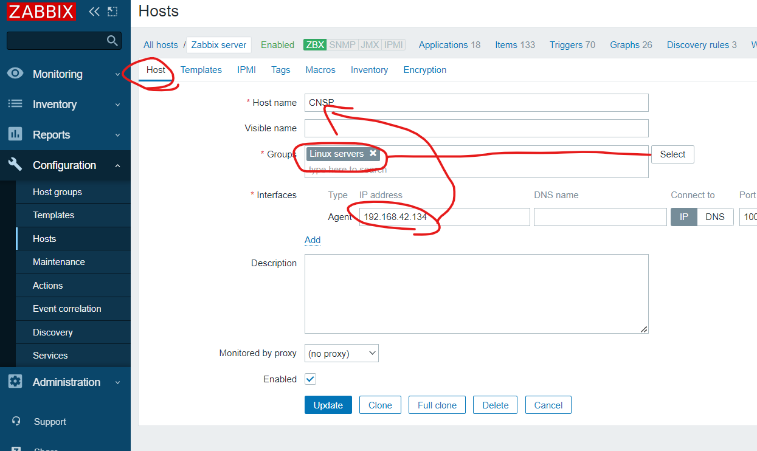
Task: Switch to the Inventory tab
Action: (x=369, y=70)
